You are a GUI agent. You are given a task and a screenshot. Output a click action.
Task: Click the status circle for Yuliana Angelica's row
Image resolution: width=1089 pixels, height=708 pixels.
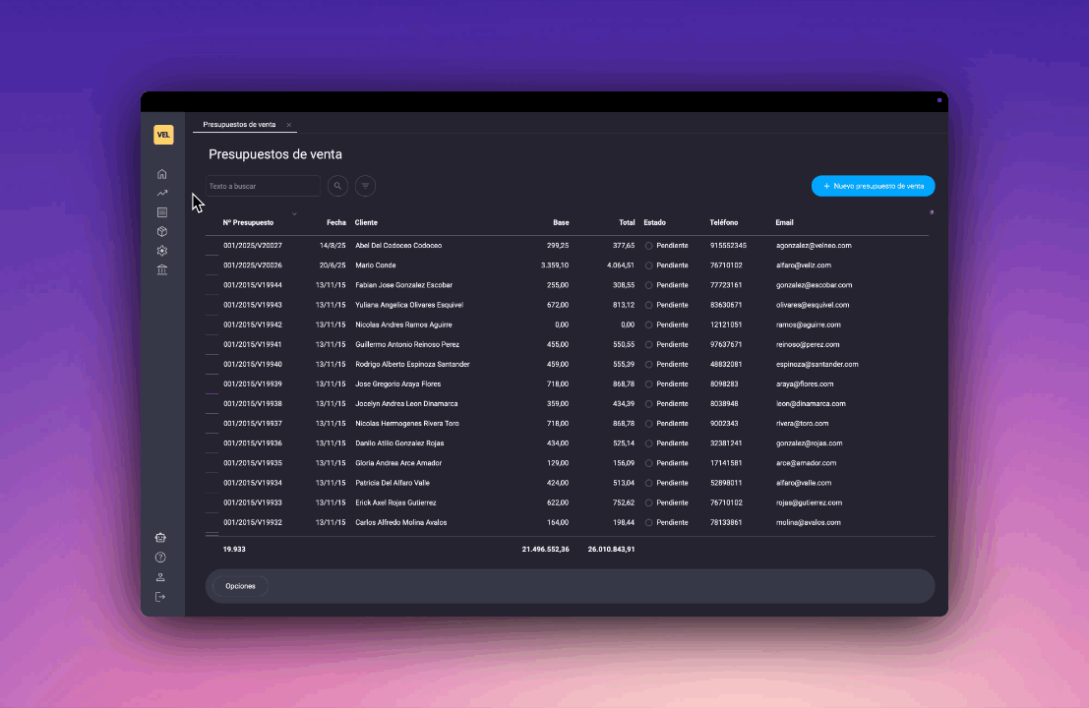(648, 306)
